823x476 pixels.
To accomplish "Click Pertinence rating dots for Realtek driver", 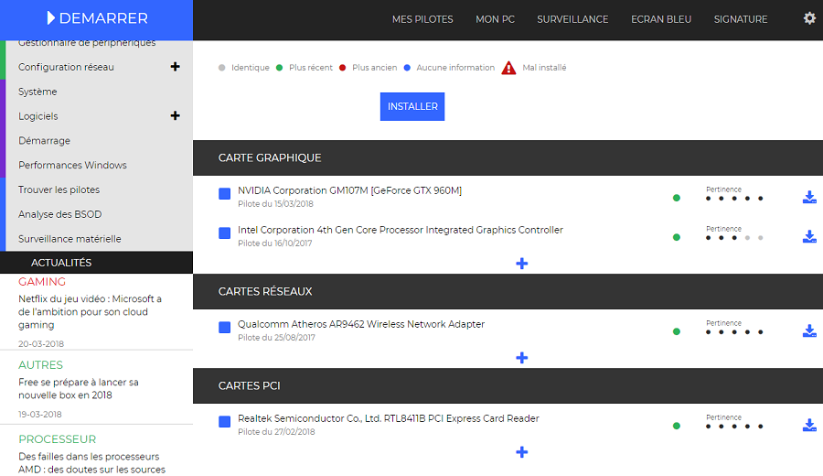I will [x=734, y=427].
